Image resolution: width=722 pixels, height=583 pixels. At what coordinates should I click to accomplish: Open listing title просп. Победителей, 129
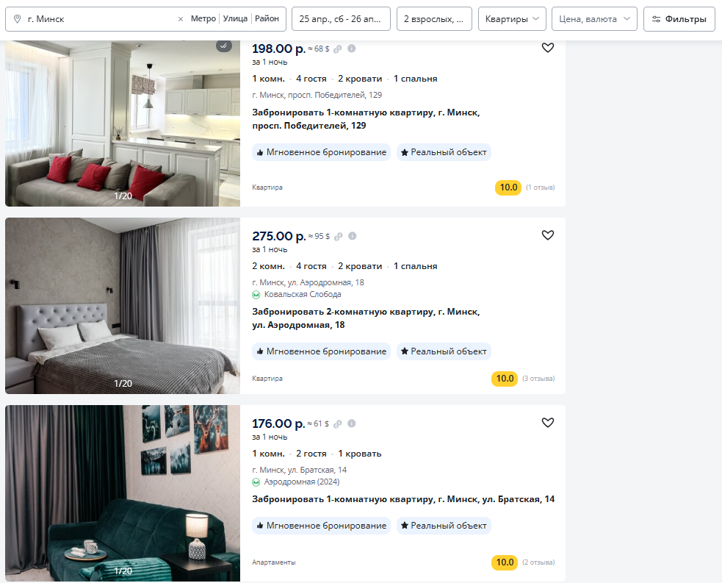click(x=366, y=119)
